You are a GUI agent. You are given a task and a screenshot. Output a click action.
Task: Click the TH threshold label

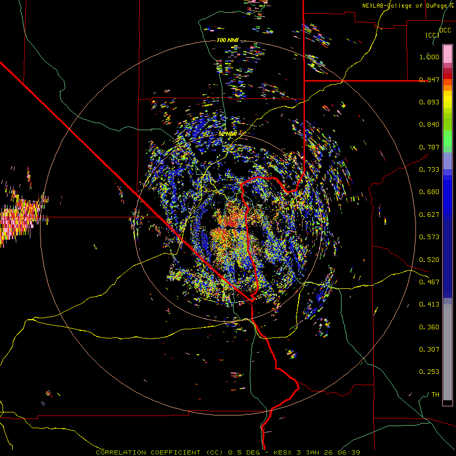tap(435, 395)
